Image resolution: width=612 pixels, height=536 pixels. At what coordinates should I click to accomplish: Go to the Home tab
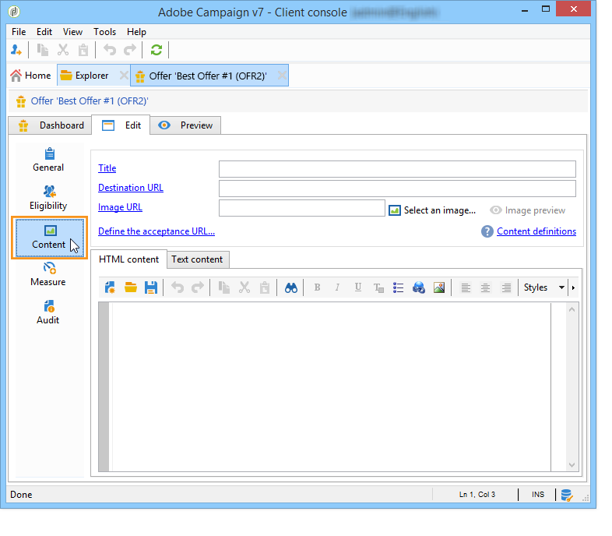coord(31,76)
